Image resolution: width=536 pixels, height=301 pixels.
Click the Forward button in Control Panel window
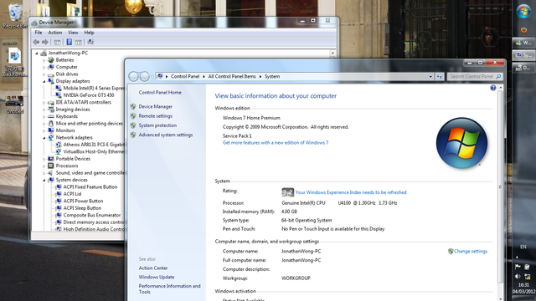pyautogui.click(x=145, y=76)
